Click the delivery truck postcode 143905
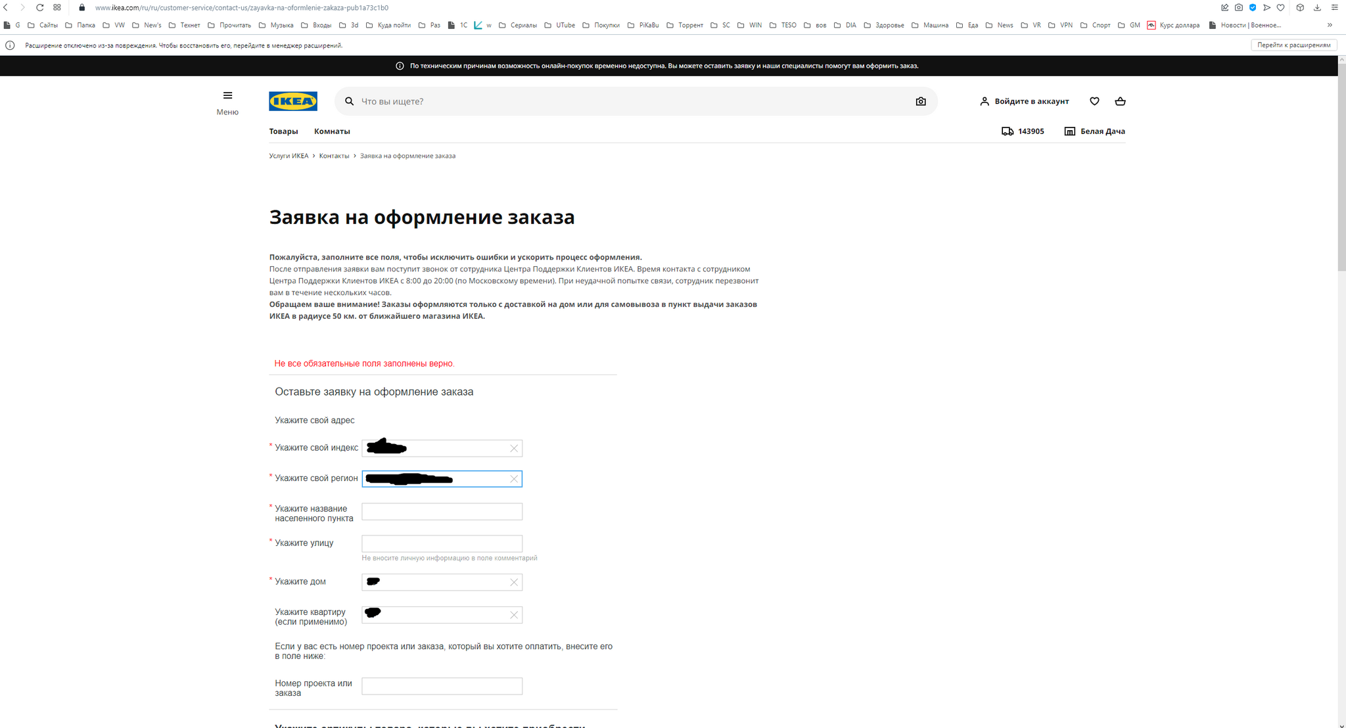The height and width of the screenshot is (728, 1346). click(1023, 131)
